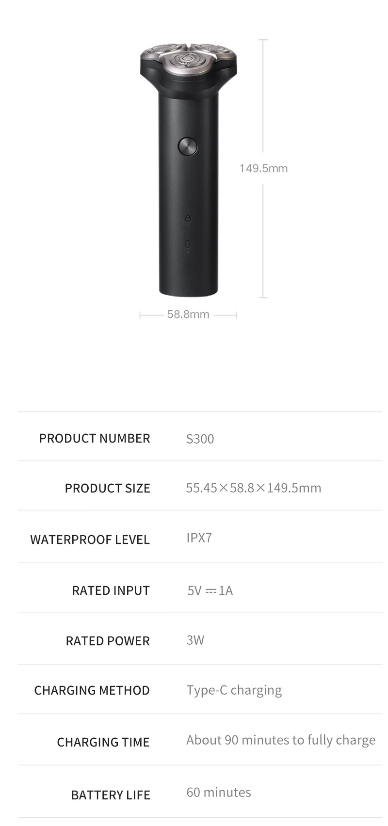Select the RATED POWER label
Screen dimensions: 388x826
108,641
